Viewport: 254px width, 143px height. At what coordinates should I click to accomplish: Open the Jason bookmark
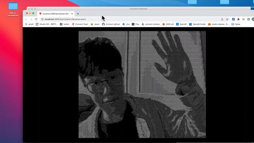coord(95,24)
